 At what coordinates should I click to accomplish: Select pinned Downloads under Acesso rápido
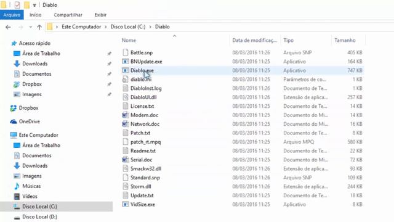click(x=35, y=64)
